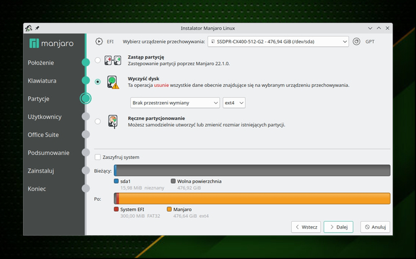Open the storage device selection dropdown

278,42
